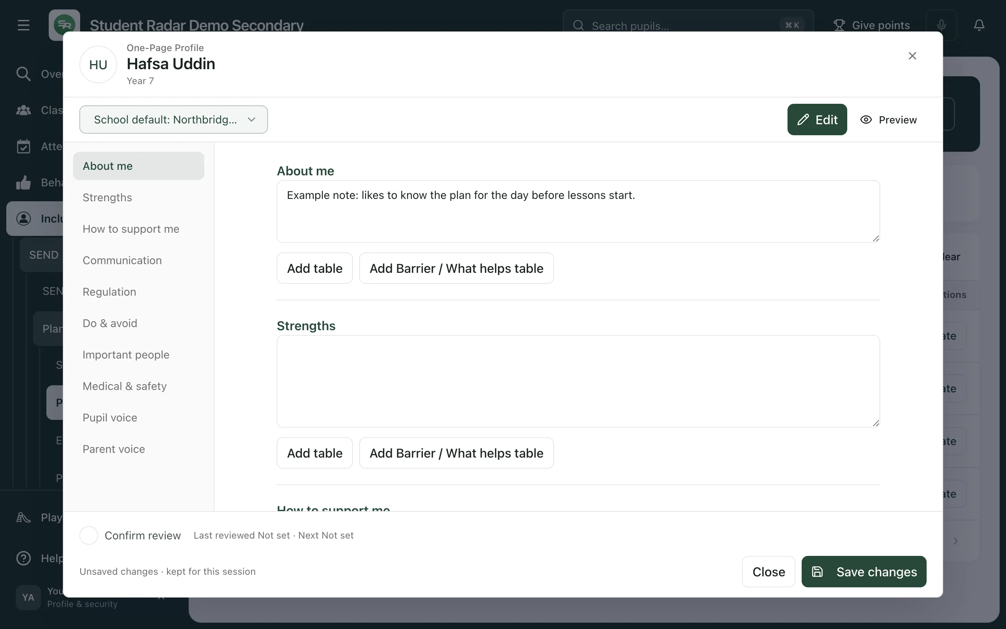Go to Regulation section
The width and height of the screenshot is (1006, 629).
point(138,292)
